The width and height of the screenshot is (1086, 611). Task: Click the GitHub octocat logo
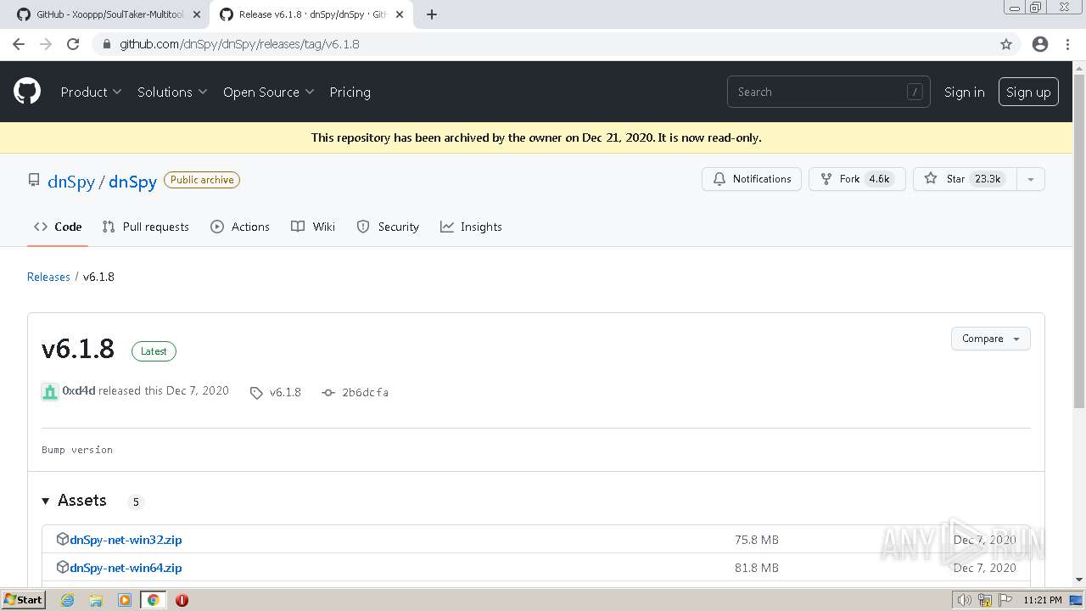tap(27, 92)
